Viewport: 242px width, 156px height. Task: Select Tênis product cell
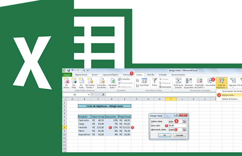tap(85, 131)
